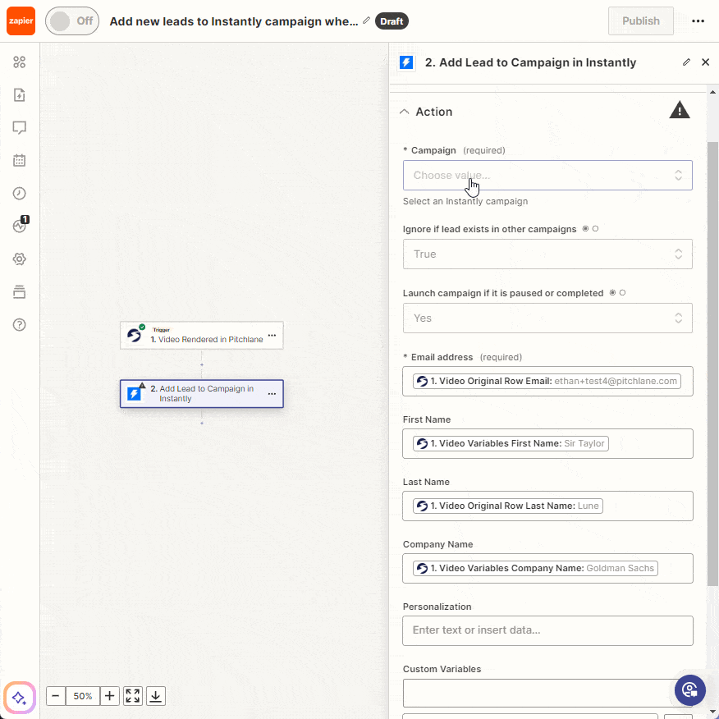This screenshot has height=719, width=719.
Task: Click the Video Variables Company Name pill
Action: [x=535, y=568]
